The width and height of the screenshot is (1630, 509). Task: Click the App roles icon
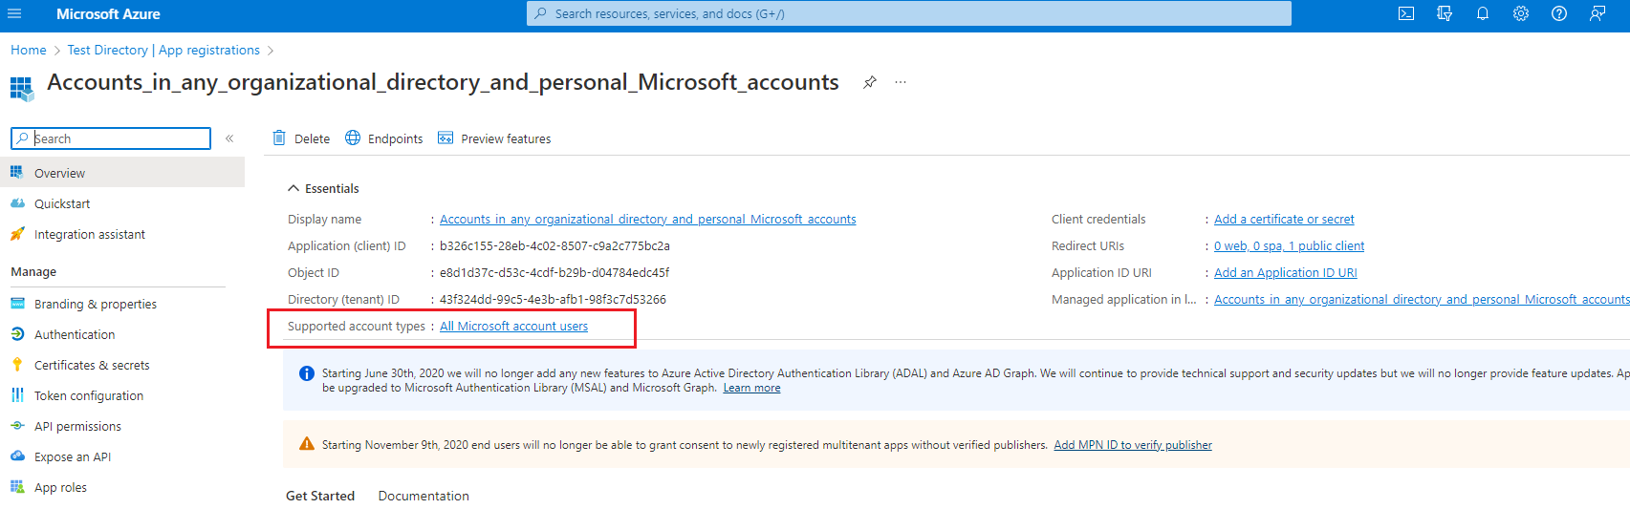point(17,486)
